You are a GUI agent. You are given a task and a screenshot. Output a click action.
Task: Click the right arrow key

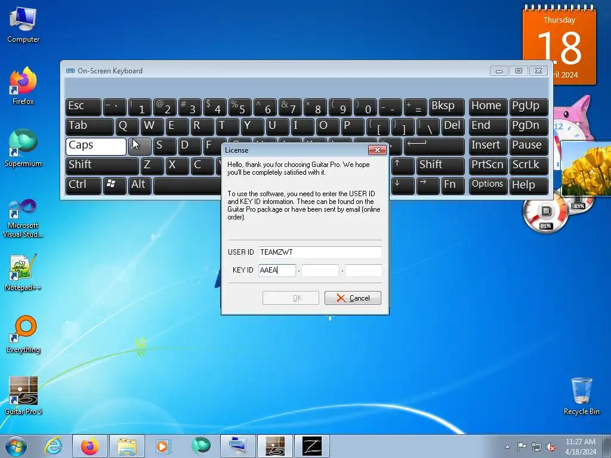pos(428,185)
